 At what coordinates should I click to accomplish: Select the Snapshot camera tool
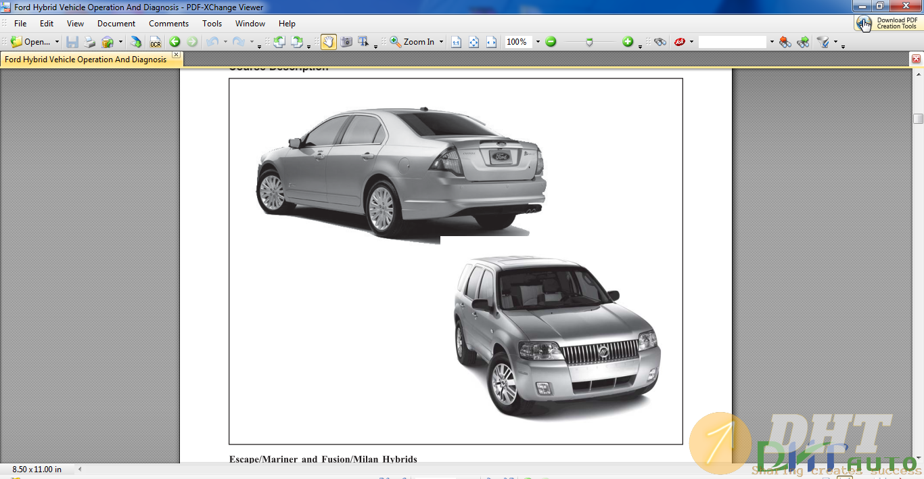tap(346, 42)
